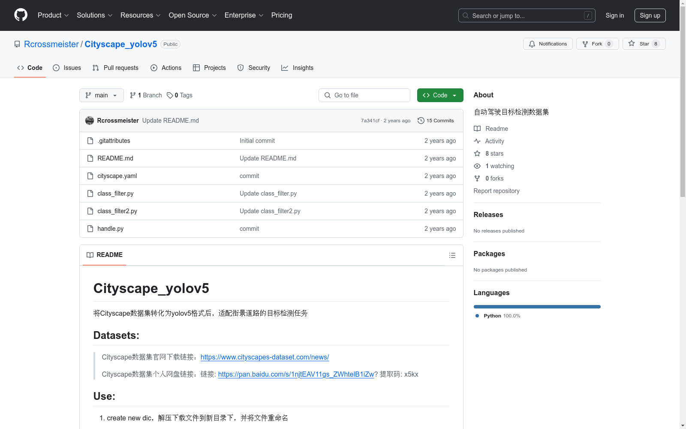686x429 pixels.
Task: Click the file icon next to cityscape.yaml
Action: (x=90, y=176)
